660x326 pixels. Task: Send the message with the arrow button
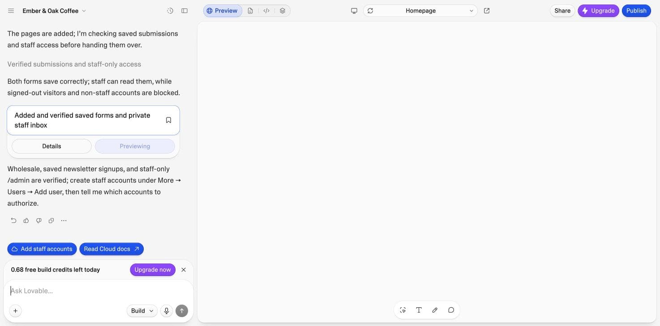point(182,311)
